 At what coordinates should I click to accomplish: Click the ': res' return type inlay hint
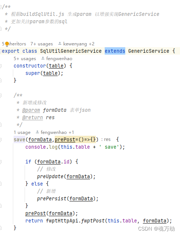coord(106,139)
